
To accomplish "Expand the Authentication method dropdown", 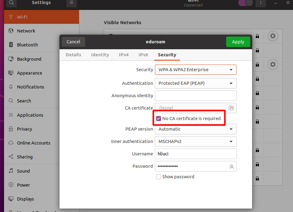I will pos(196,83).
